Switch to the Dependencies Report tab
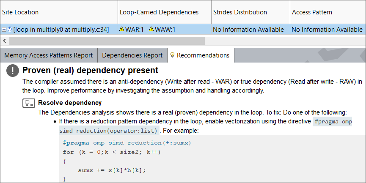The image size is (366, 183). click(132, 55)
